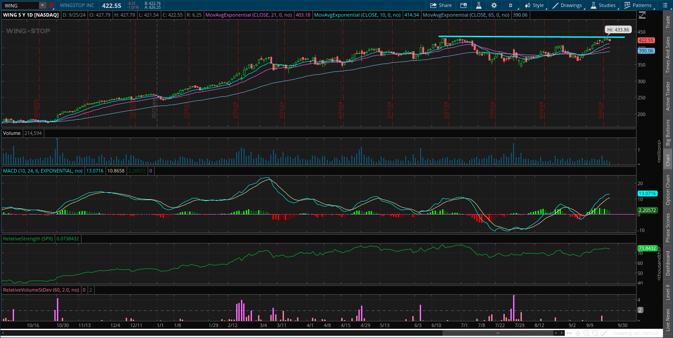Click the news/alerts calendar icon in toolbar

464,5
